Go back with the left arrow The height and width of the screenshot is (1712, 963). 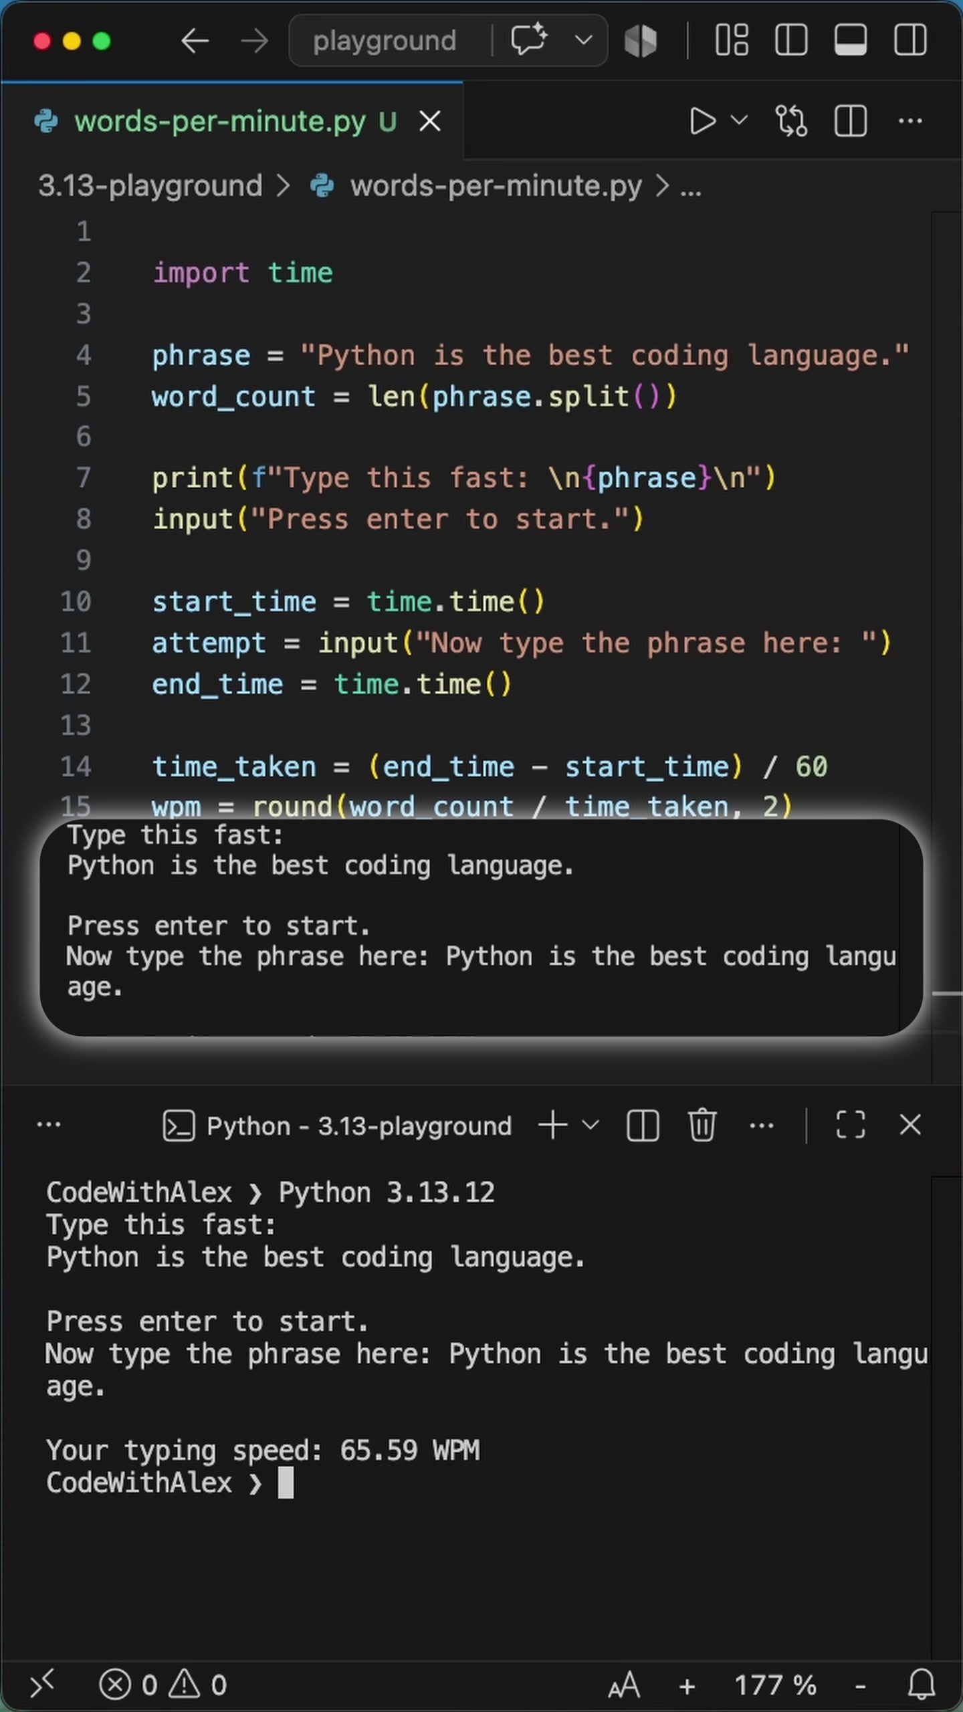[195, 41]
